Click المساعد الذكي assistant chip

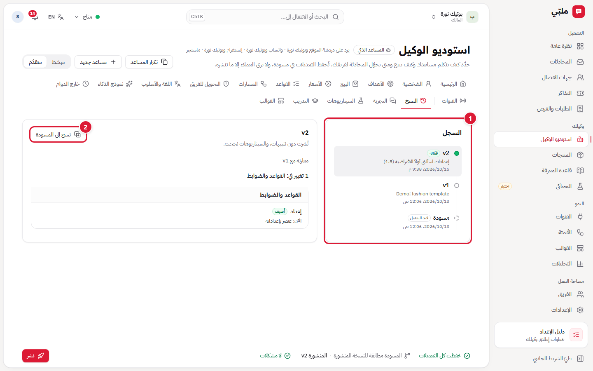(x=374, y=50)
